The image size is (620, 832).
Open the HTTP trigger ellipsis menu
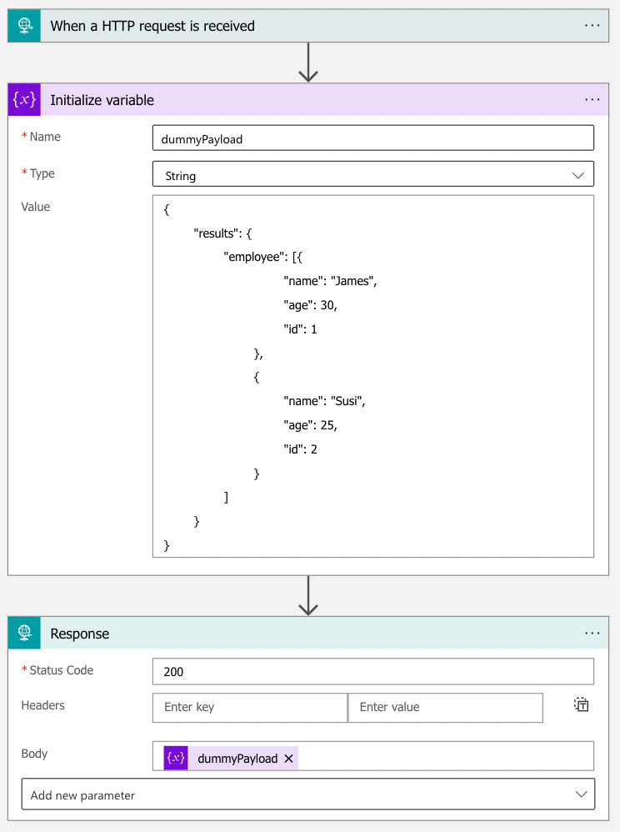pyautogui.click(x=592, y=25)
